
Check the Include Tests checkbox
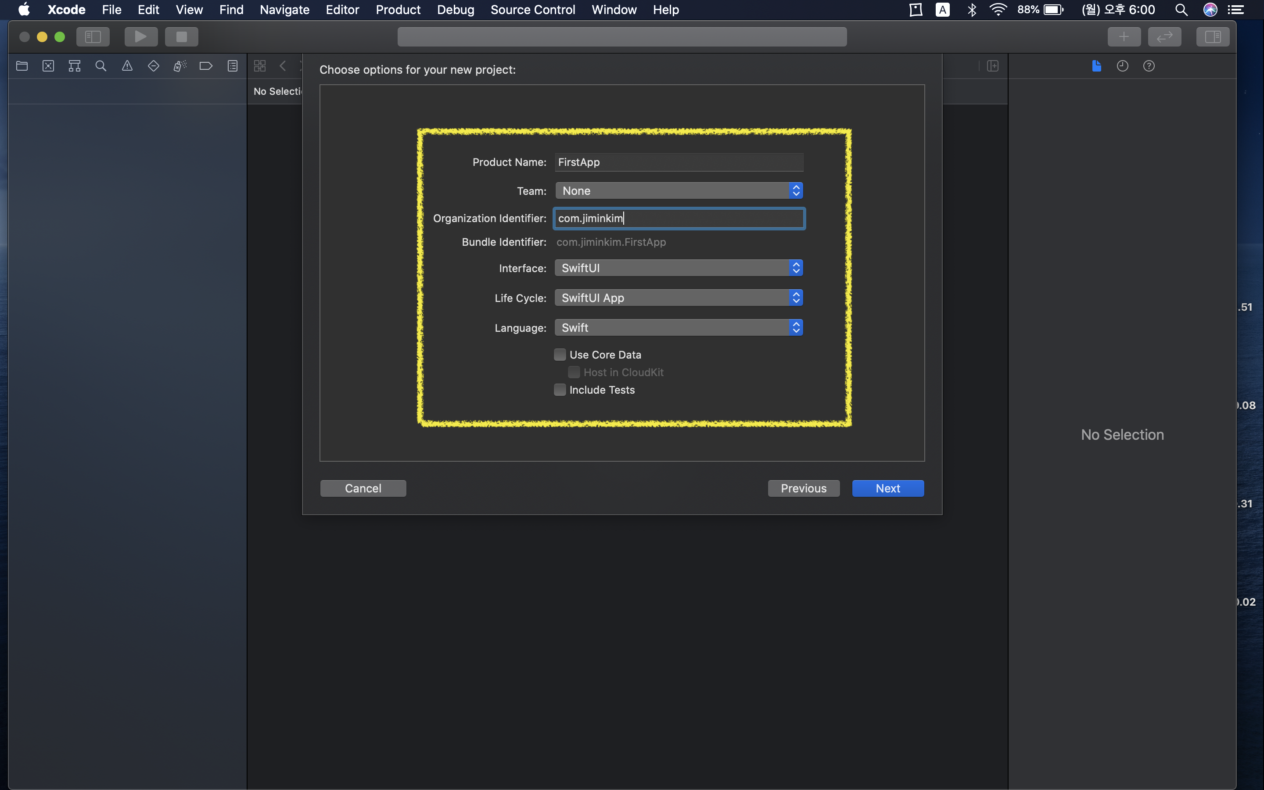(560, 390)
